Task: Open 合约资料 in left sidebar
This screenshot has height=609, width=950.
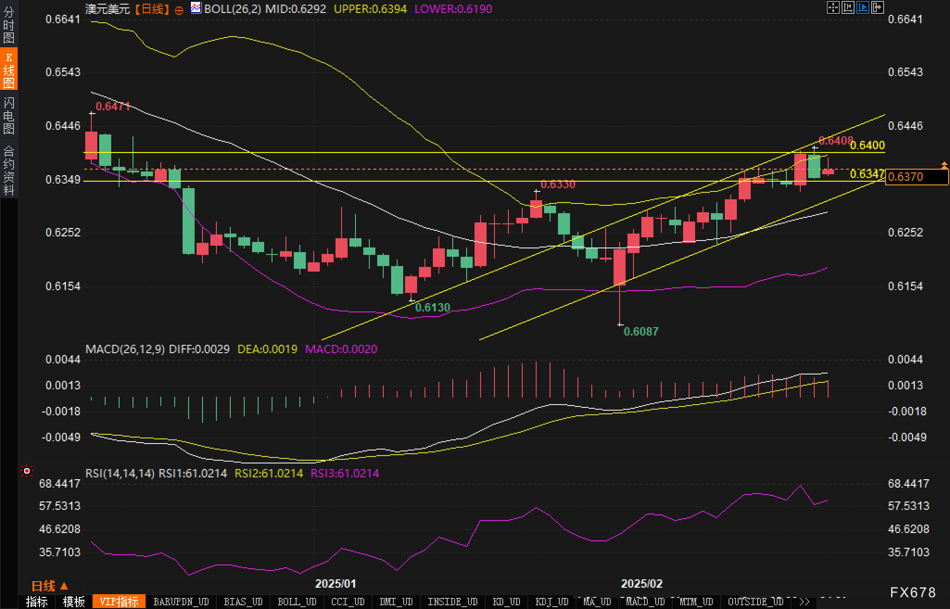Action: [9, 170]
